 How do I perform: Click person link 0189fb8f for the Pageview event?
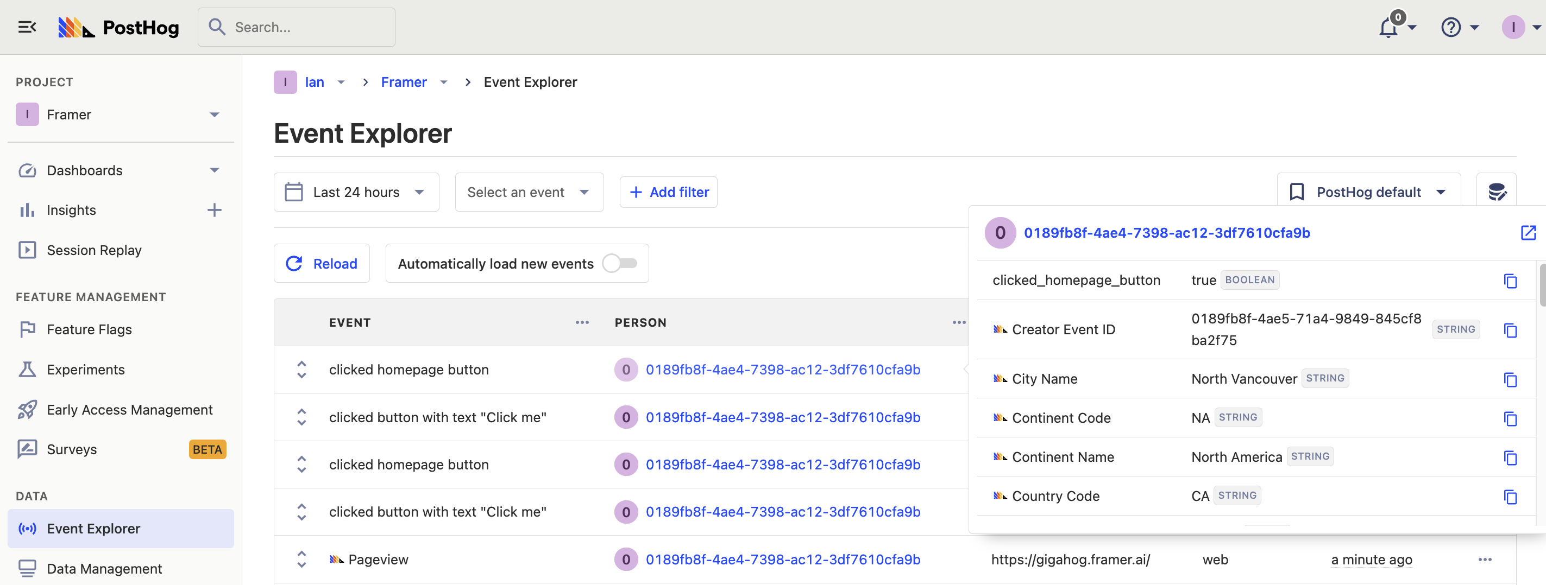[783, 558]
